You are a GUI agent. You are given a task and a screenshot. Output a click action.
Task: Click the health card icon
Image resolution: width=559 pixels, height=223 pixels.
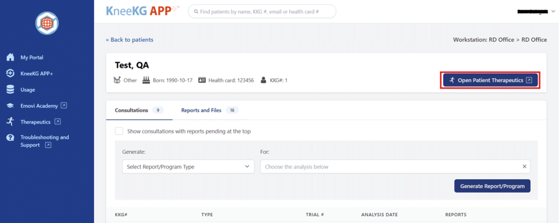pos(202,80)
